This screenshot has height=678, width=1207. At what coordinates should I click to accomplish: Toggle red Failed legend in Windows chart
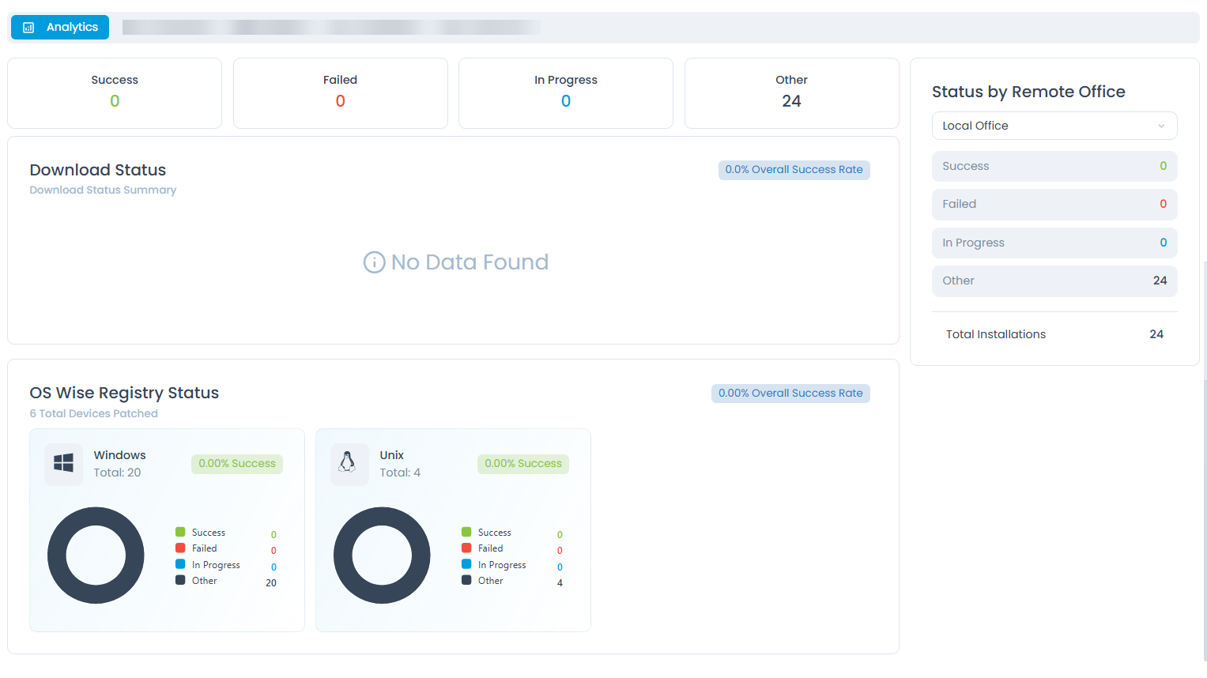coord(197,548)
